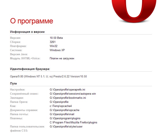Screen dimensions: 162x133
Task: Click the c:\Temp\opcache4 cache path
Action: [x=61, y=106]
